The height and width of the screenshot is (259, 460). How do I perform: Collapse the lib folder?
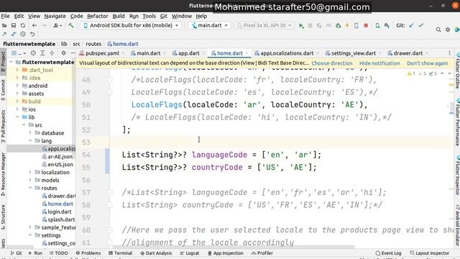17,117
